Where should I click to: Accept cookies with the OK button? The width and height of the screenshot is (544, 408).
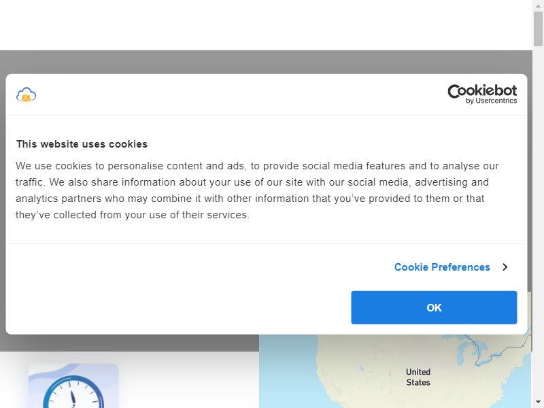pyautogui.click(x=434, y=308)
